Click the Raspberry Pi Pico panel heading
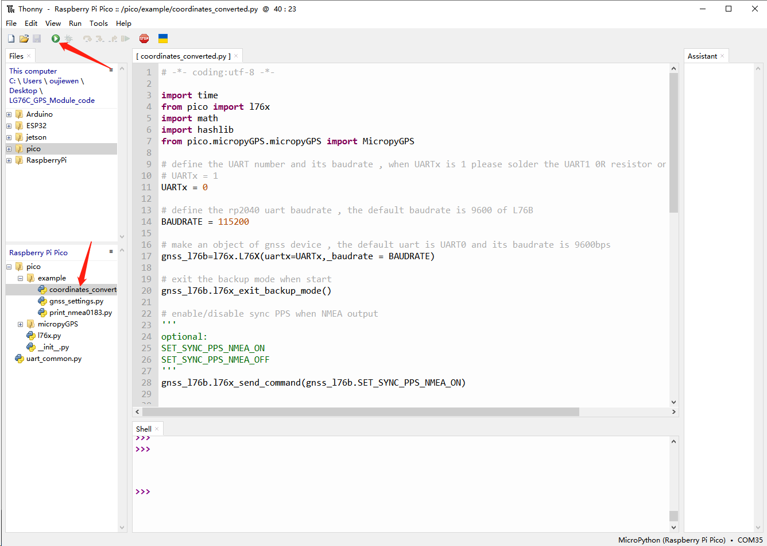The height and width of the screenshot is (546, 767). pyautogui.click(x=38, y=253)
